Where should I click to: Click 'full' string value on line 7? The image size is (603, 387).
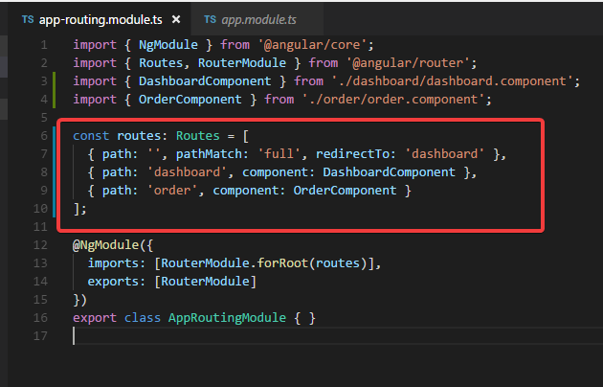pos(279,154)
